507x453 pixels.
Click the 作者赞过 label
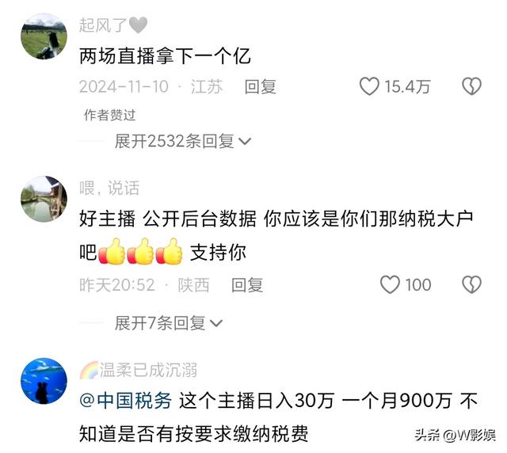(x=109, y=115)
